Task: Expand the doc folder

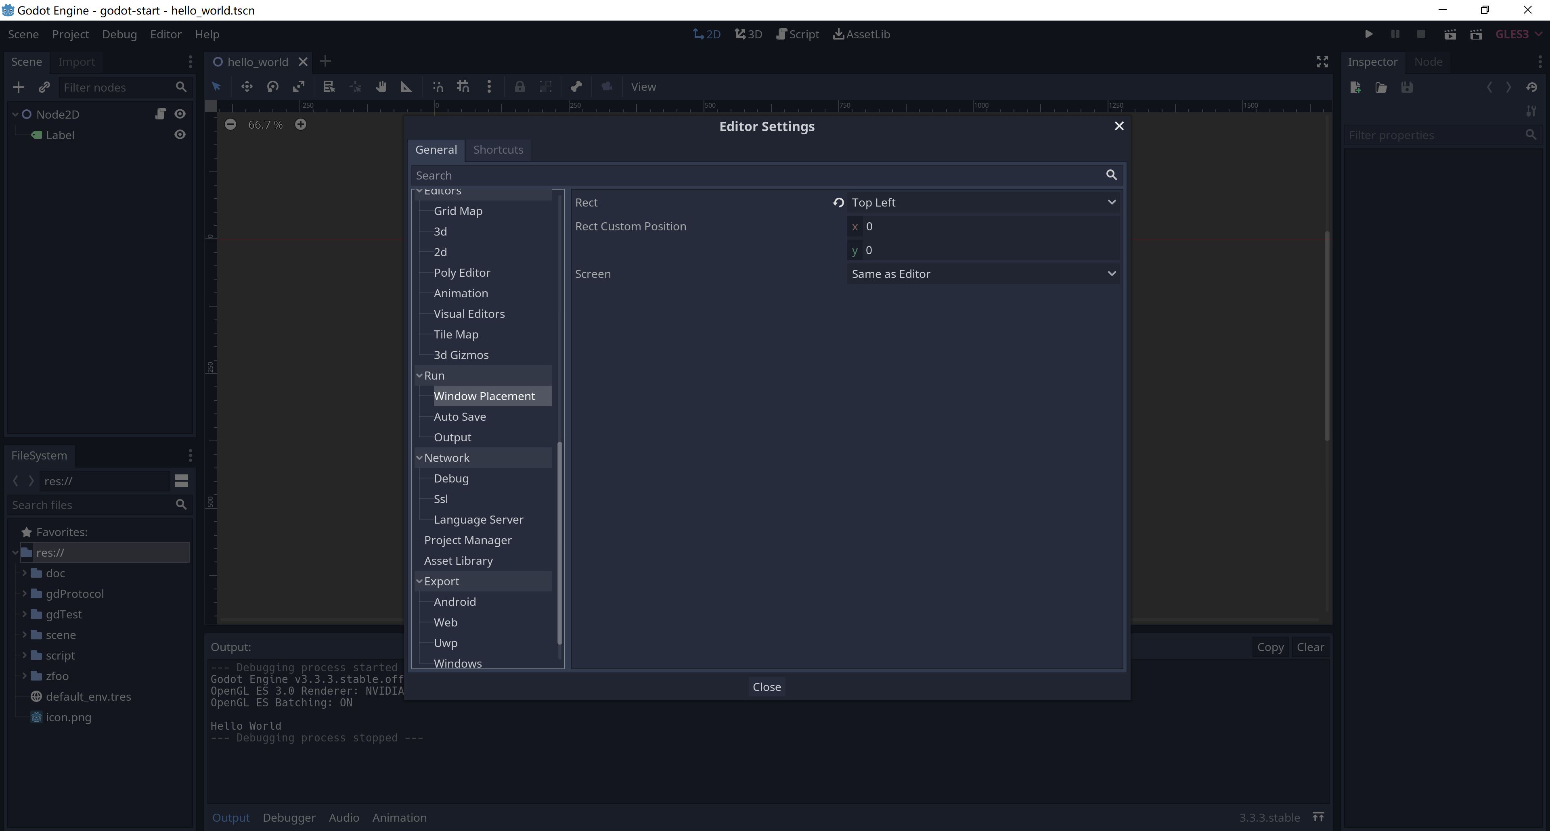Action: point(25,573)
